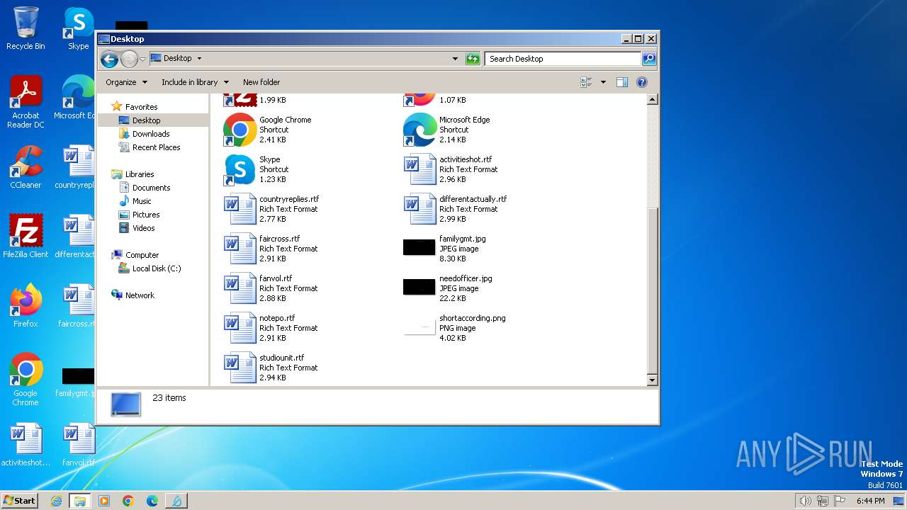Select activitieshot.rtf file icon in Explorer
The image size is (907, 510).
[x=419, y=169]
